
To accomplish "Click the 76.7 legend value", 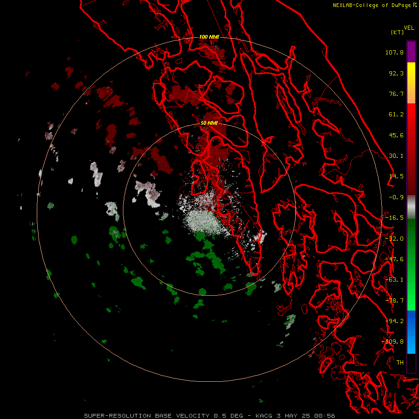I will coord(396,94).
